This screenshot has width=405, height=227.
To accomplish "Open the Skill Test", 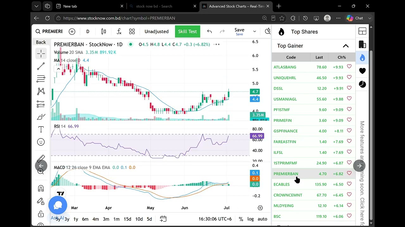I will point(187,31).
